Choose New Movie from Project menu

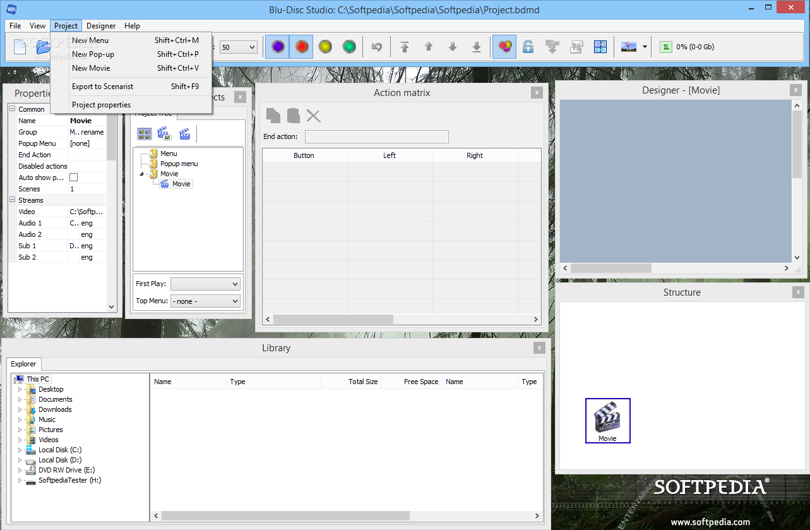(131, 68)
